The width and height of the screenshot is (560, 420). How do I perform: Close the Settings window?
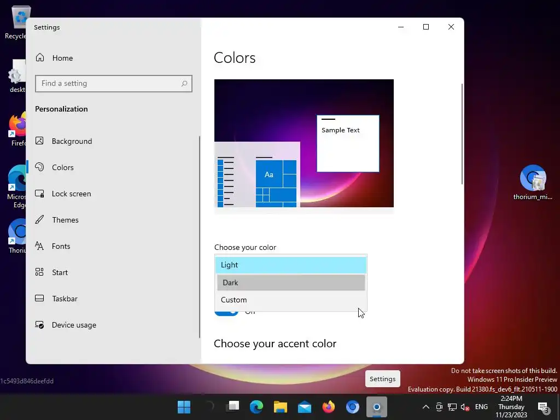(451, 27)
